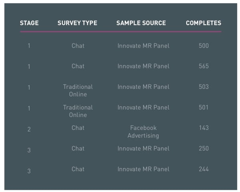Click the 500 completes value

pos(204,46)
